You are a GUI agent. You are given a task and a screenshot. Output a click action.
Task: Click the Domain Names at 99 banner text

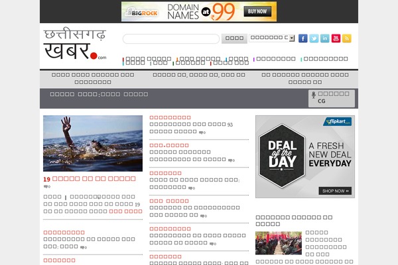[201, 12]
